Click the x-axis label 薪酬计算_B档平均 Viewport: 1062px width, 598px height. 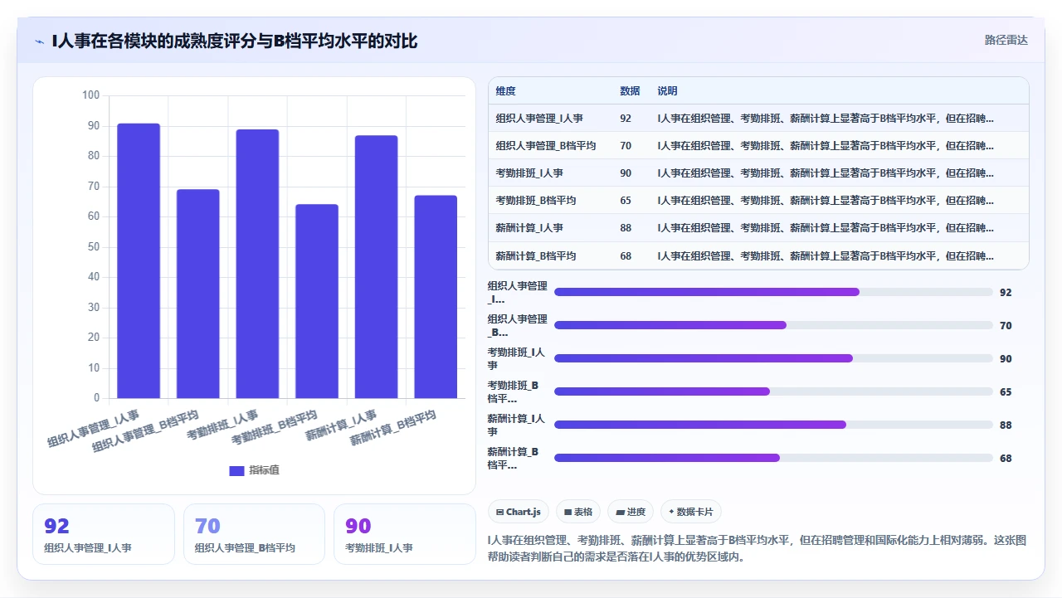392,428
